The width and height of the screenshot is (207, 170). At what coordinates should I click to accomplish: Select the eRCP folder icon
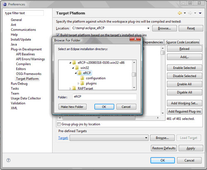[79, 73]
